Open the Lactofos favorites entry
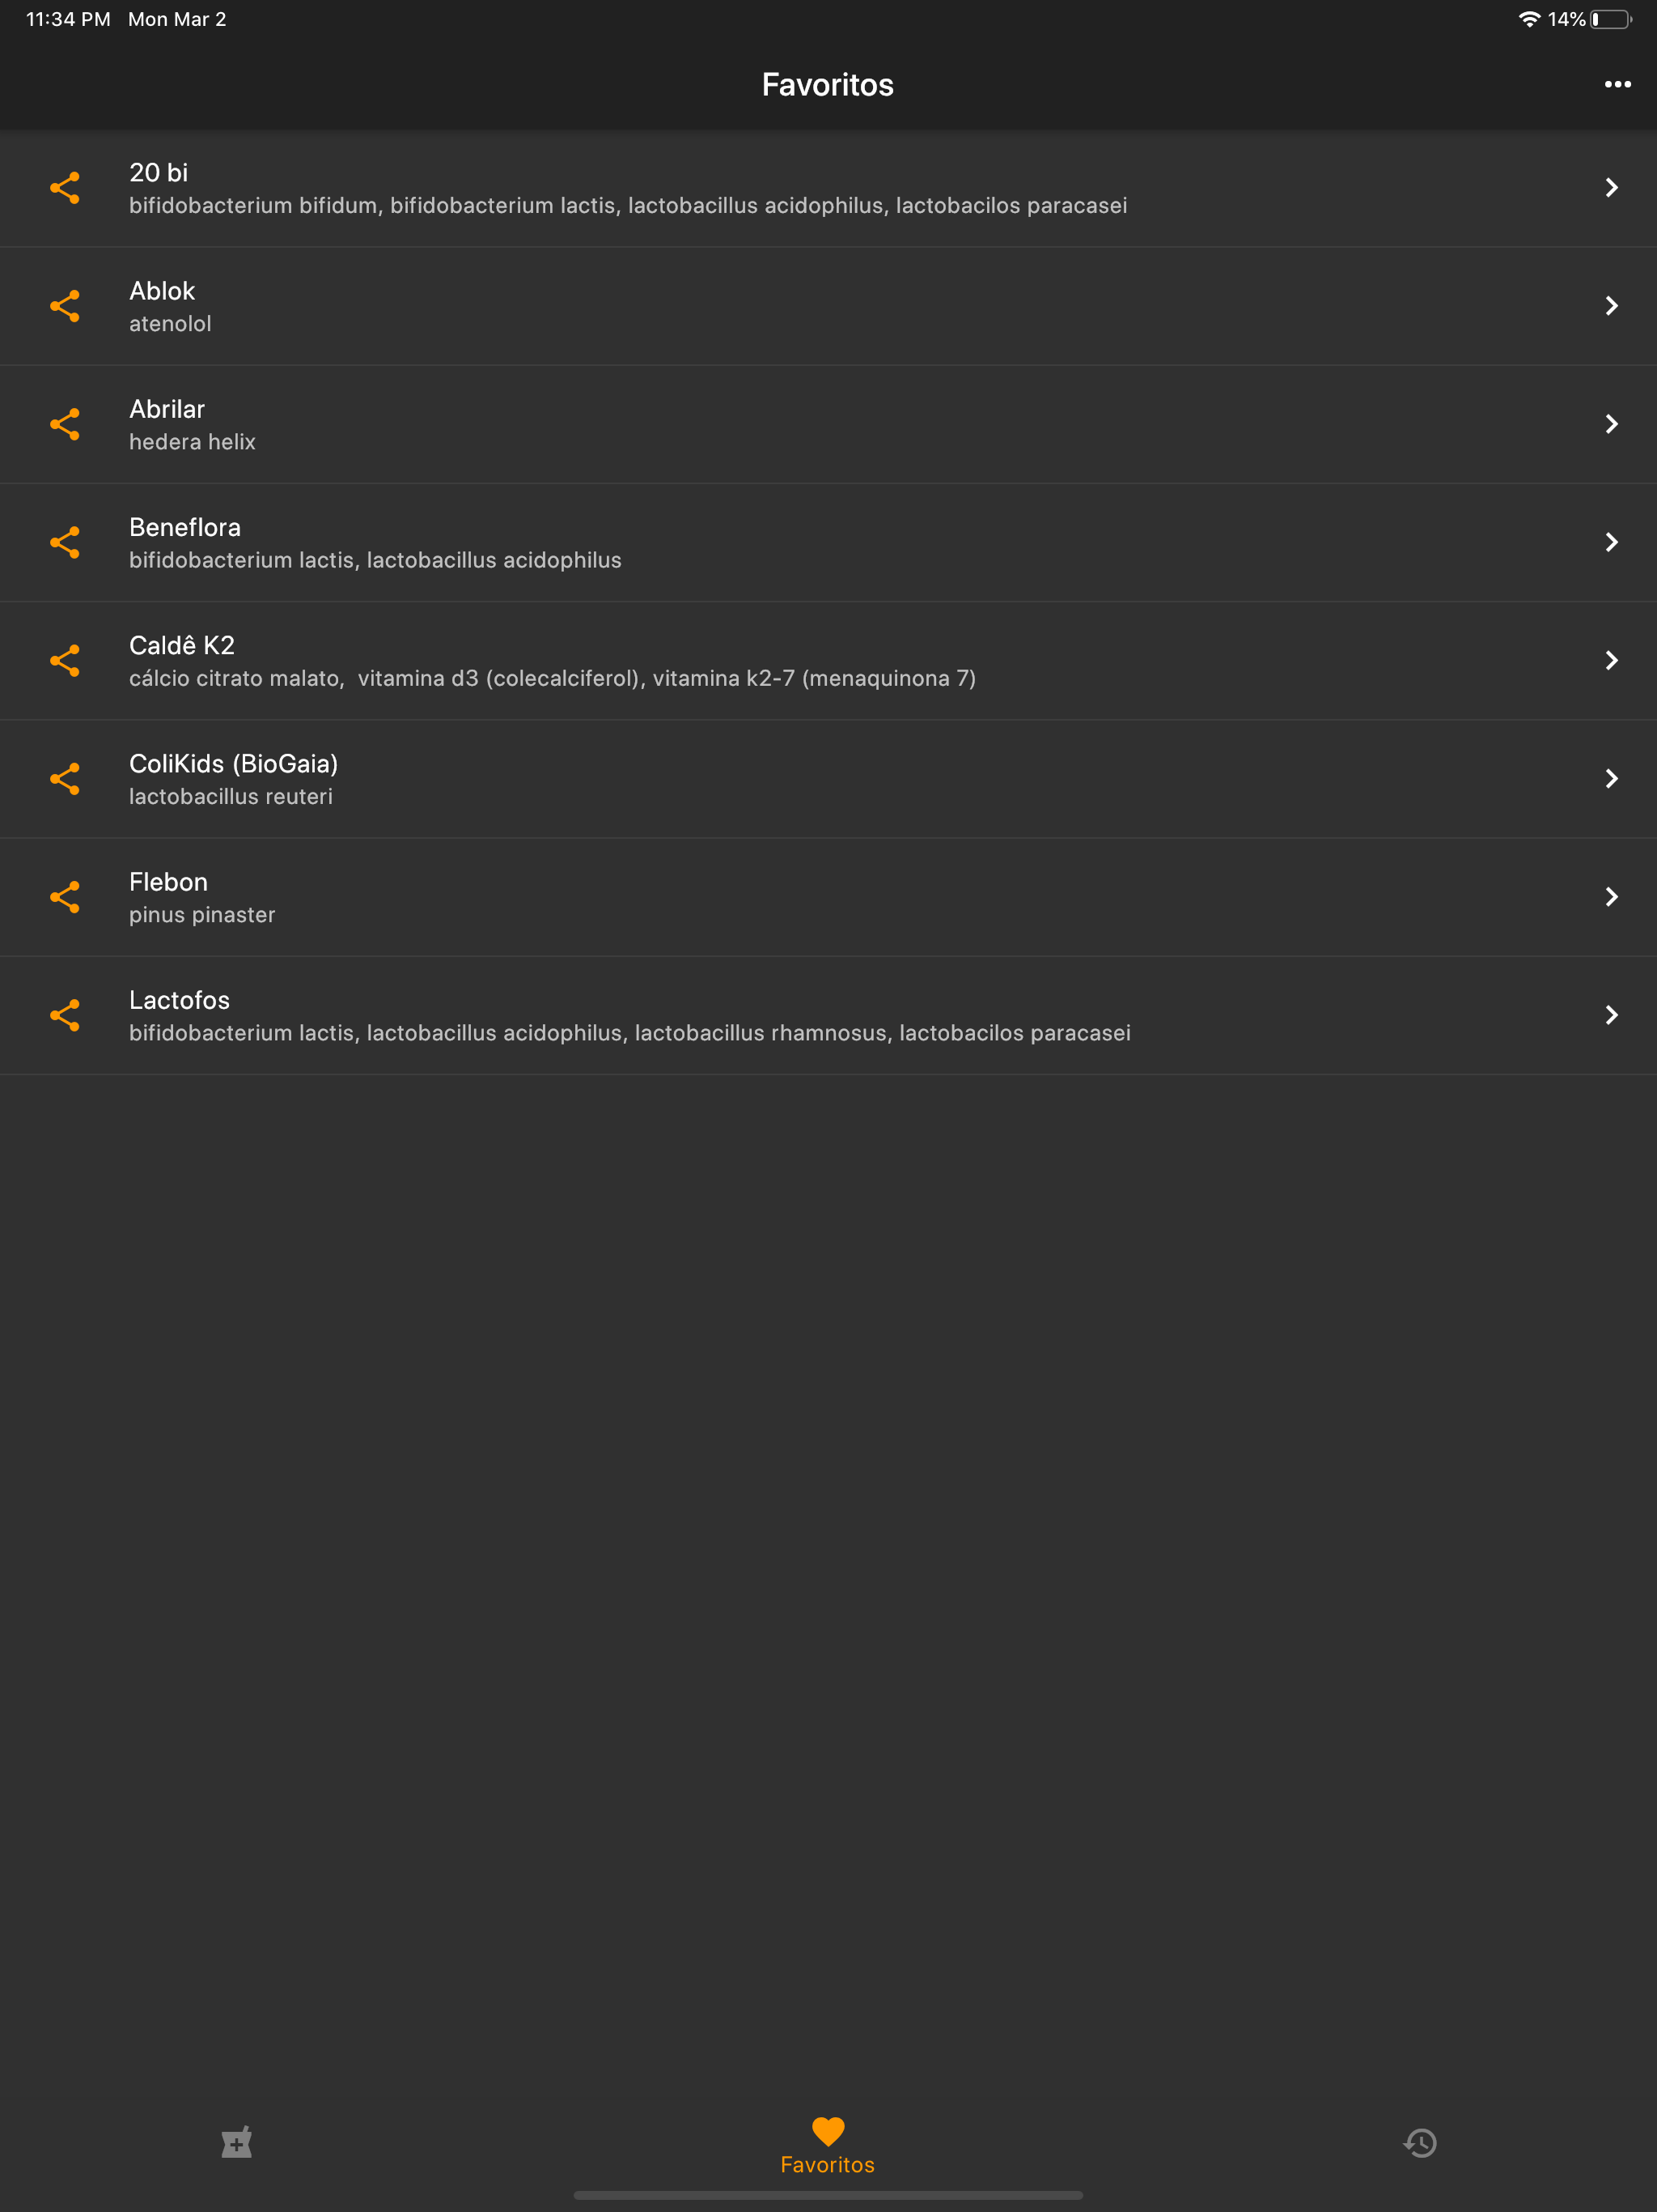The height and width of the screenshot is (2212, 1657). 828,1015
